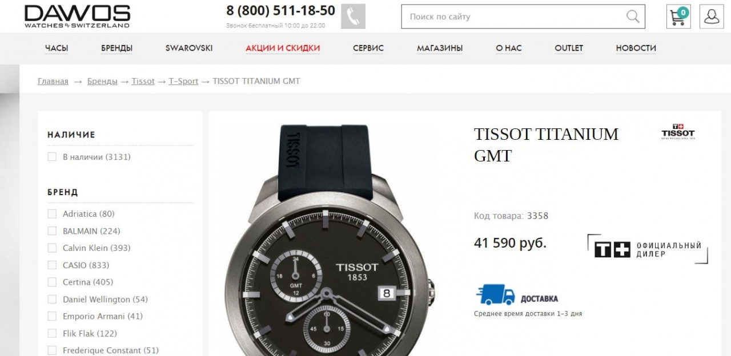Click the DAWOS logo
Viewport: 731px width, 356px height.
point(77,17)
